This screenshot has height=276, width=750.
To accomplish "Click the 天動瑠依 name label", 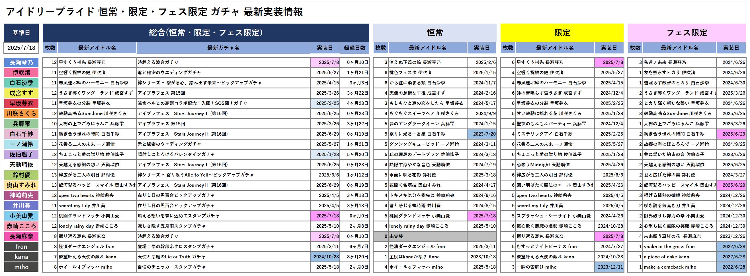I will tap(21, 165).
